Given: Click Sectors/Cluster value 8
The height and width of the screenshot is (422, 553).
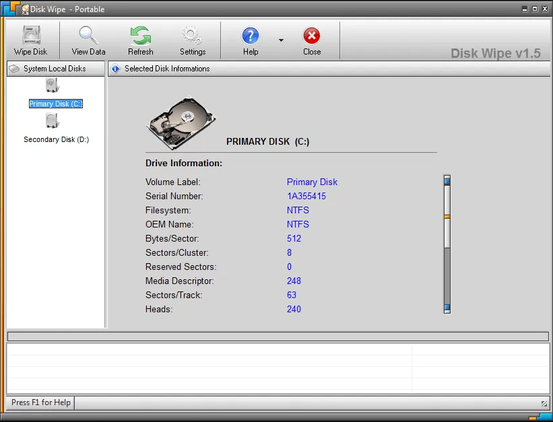Looking at the screenshot, I should pos(289,252).
